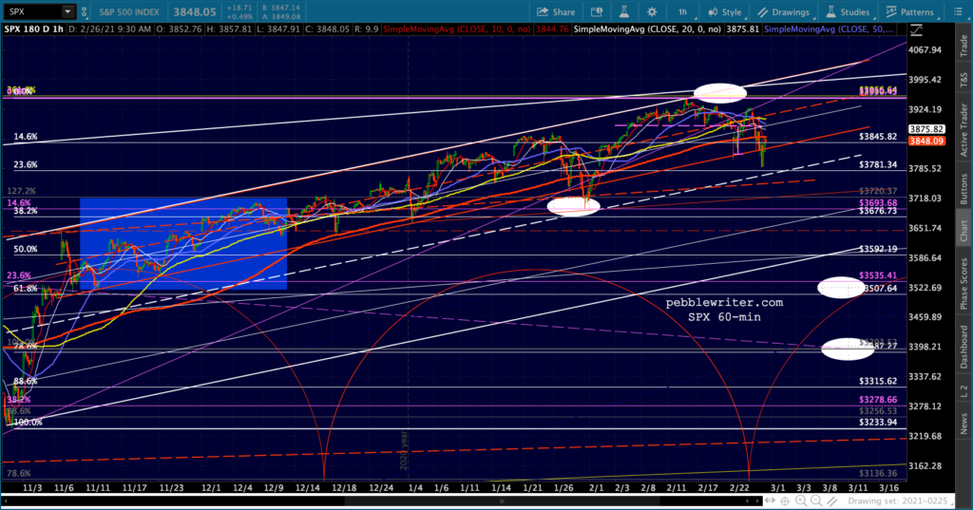Open the Style menu

pos(724,11)
